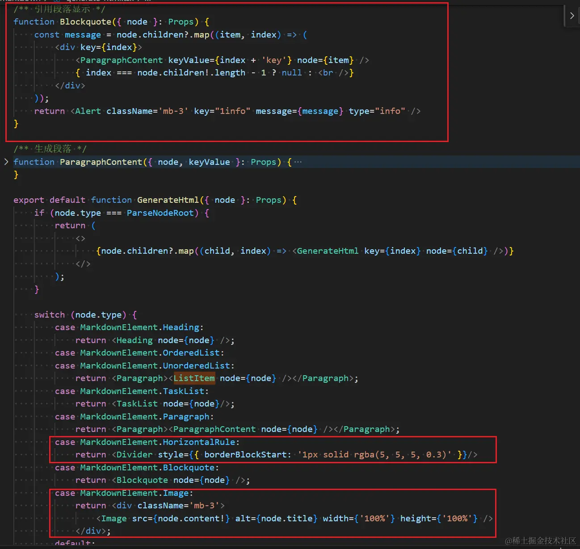Click the const message variable name

(x=83, y=35)
